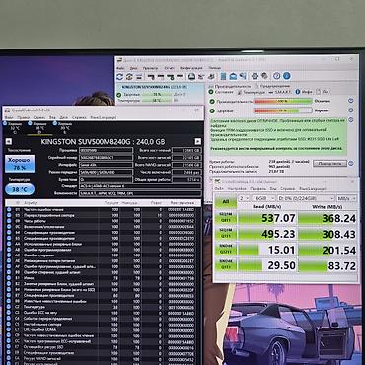Select the 39 °C disk in CrystalDiskInfo disk bar

[64, 128]
